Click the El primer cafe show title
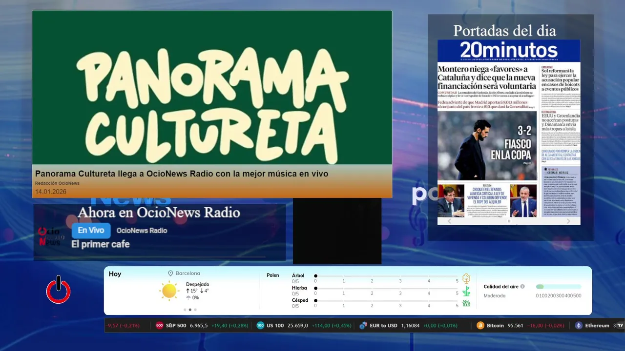Viewport: 625px width, 351px height. [x=101, y=244]
